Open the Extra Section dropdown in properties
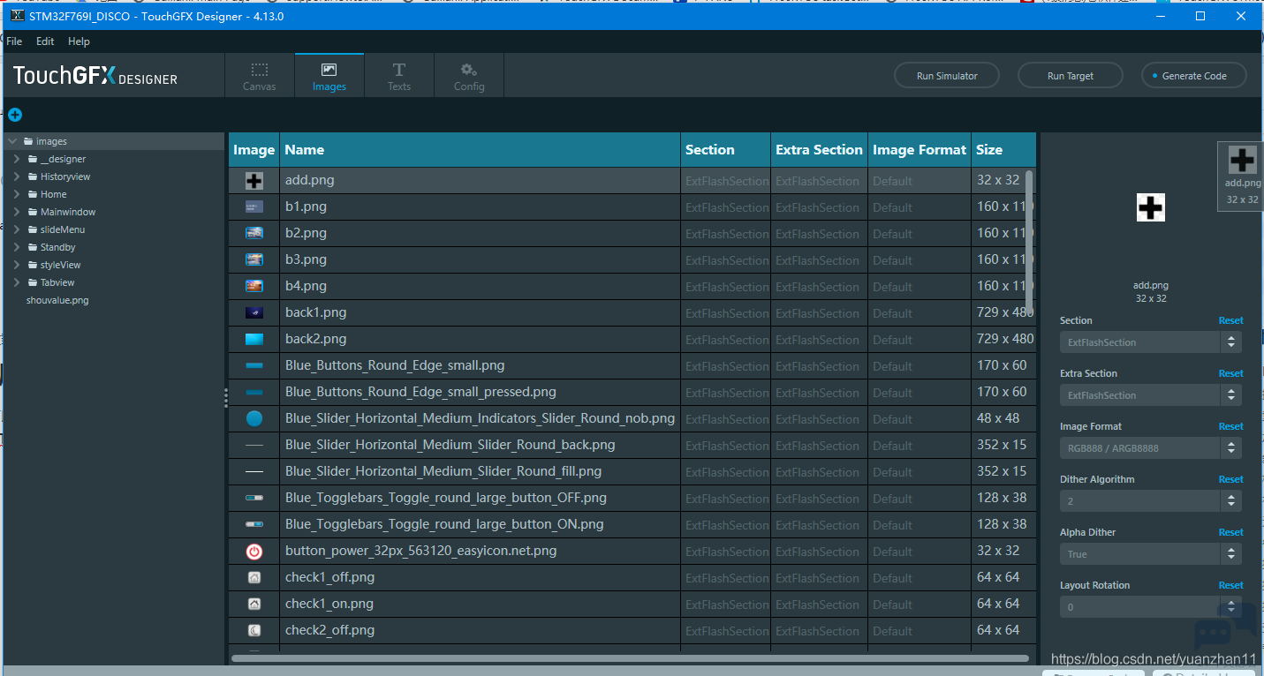Viewport: 1264px width, 676px height. pyautogui.click(x=1151, y=395)
